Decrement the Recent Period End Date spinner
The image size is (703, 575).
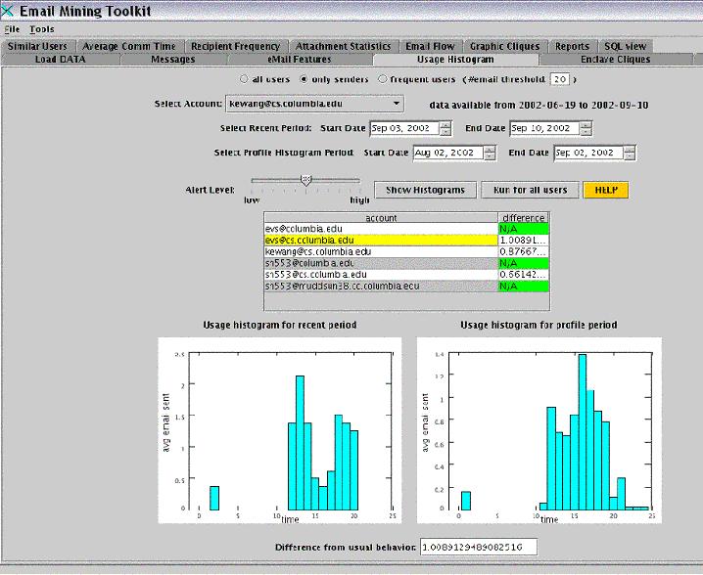pos(586,132)
